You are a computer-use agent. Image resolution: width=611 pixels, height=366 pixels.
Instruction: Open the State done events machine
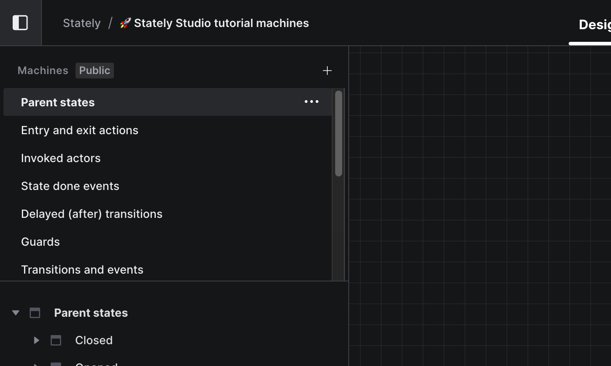click(70, 186)
